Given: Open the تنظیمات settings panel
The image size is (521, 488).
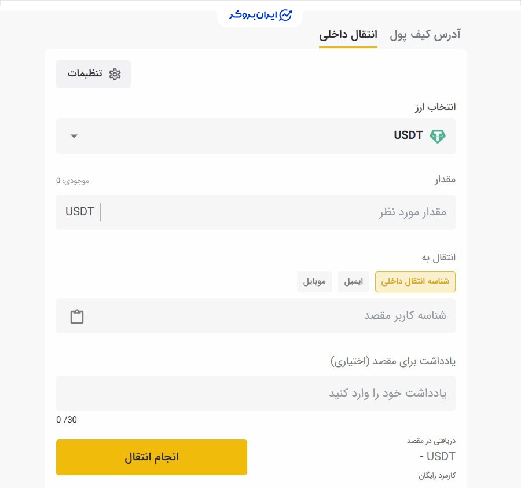Looking at the screenshot, I should pos(93,74).
